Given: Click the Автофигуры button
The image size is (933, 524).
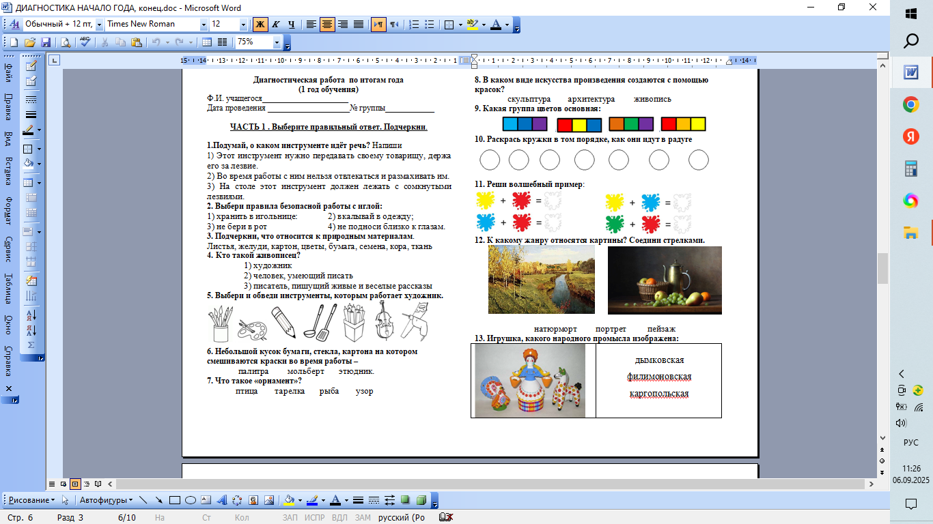Looking at the screenshot, I should 107,500.
